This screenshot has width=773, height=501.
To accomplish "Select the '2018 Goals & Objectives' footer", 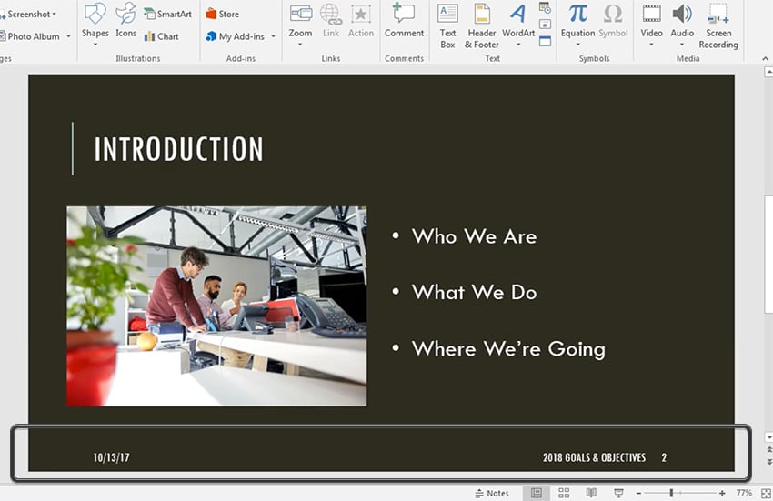I will (x=594, y=457).
